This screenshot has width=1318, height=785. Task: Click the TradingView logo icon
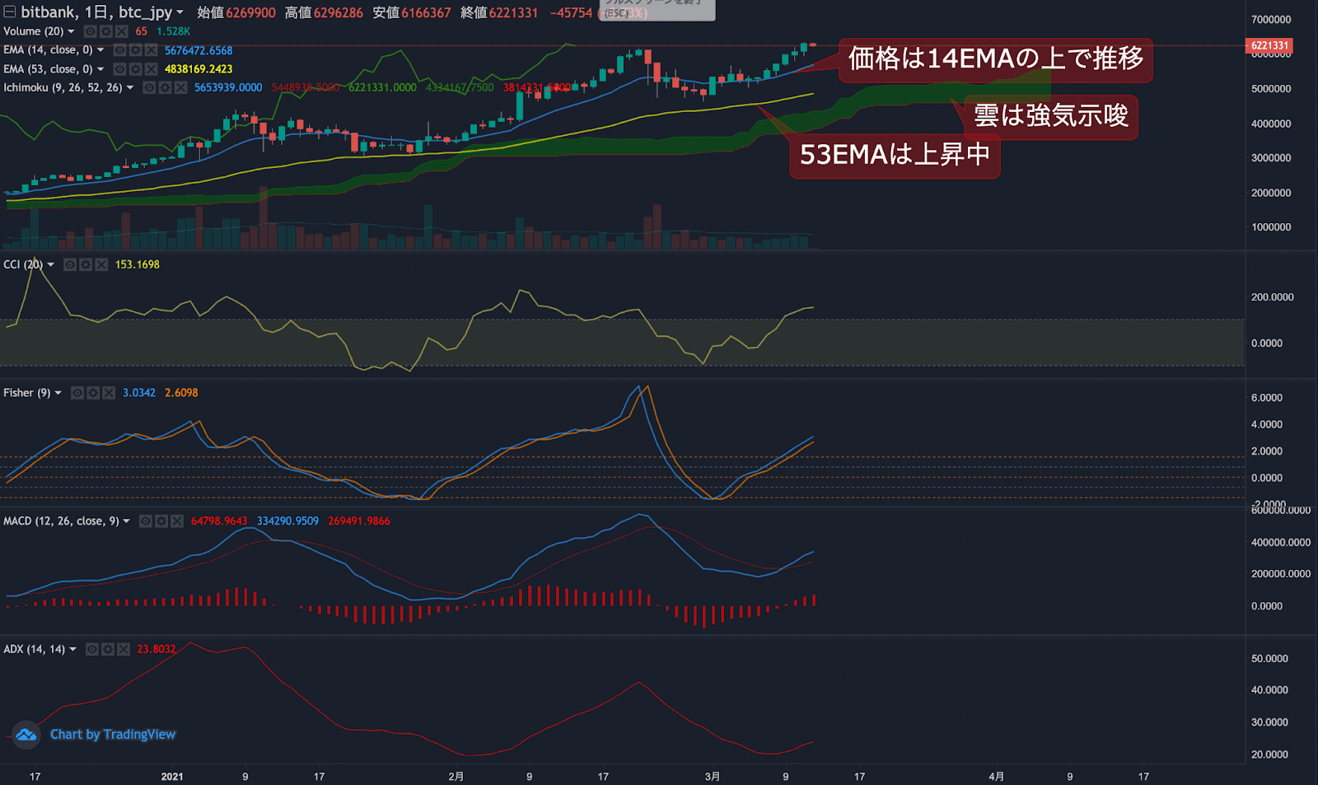(x=26, y=734)
